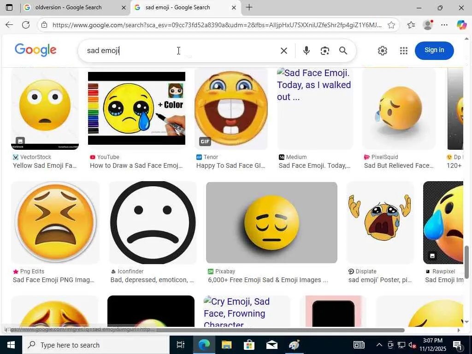The image size is (472, 354).
Task: Click Sad Face Emoji. Today,... caption
Action: click(314, 165)
